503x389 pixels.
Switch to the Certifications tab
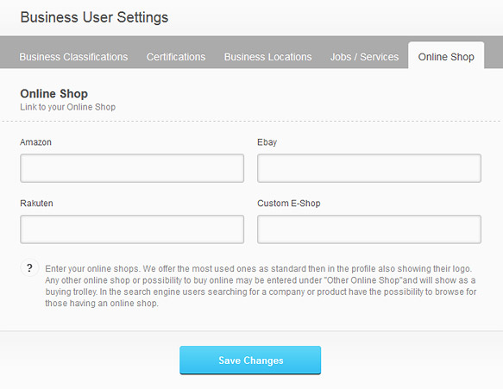tap(176, 57)
